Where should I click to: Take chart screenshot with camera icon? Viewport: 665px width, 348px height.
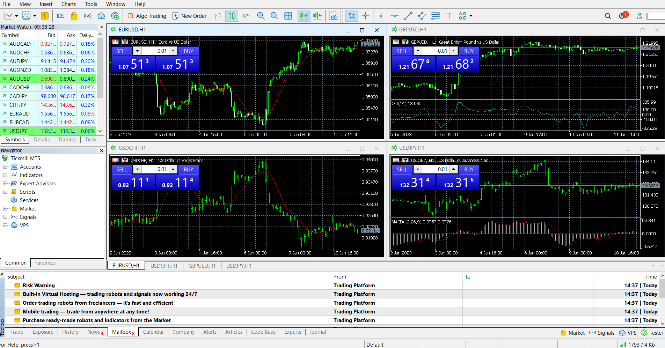coord(334,16)
